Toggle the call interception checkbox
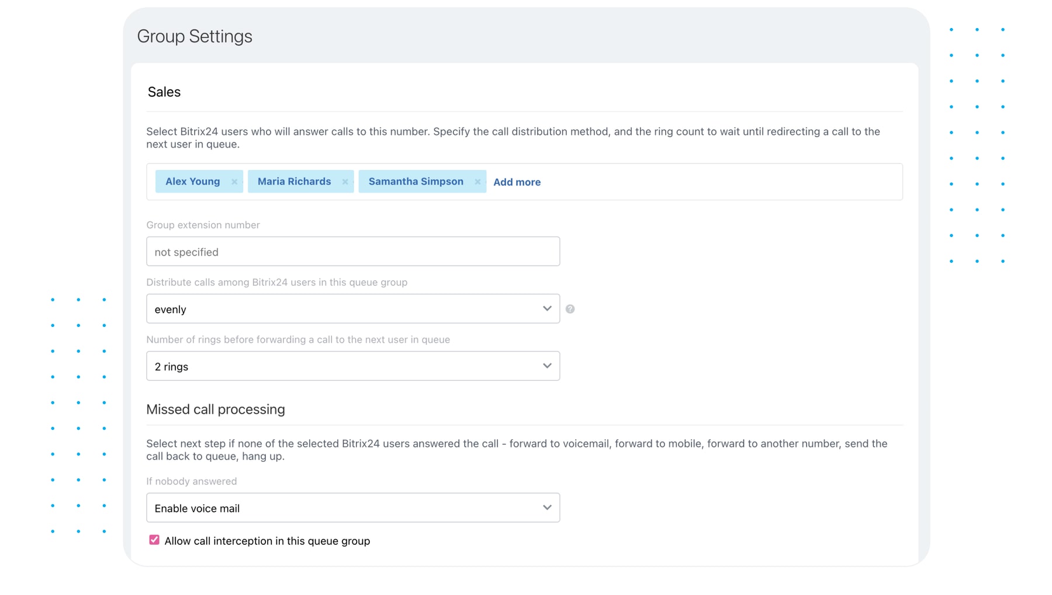Image resolution: width=1052 pixels, height=595 pixels. [154, 540]
